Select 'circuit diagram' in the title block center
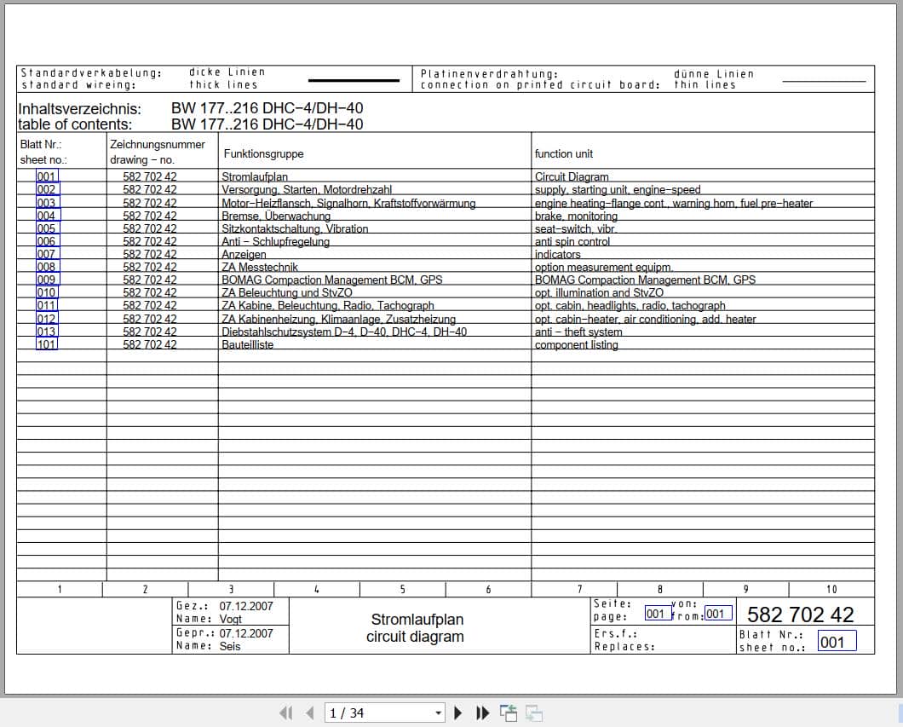The height and width of the screenshot is (727, 903). pos(415,637)
